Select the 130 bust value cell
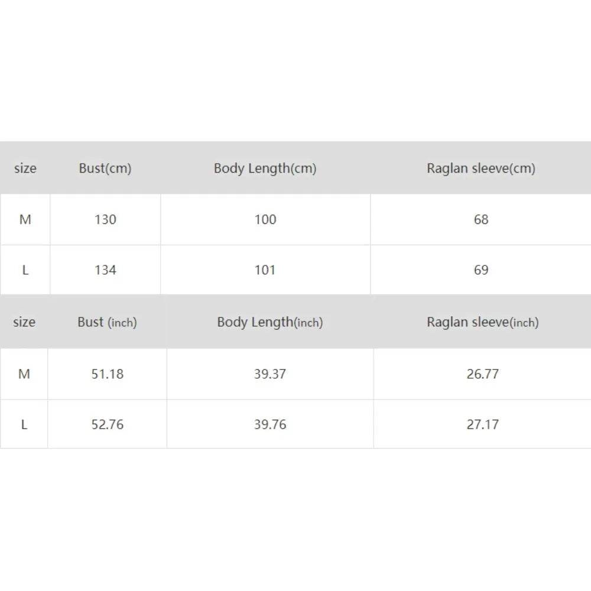 [105, 220]
